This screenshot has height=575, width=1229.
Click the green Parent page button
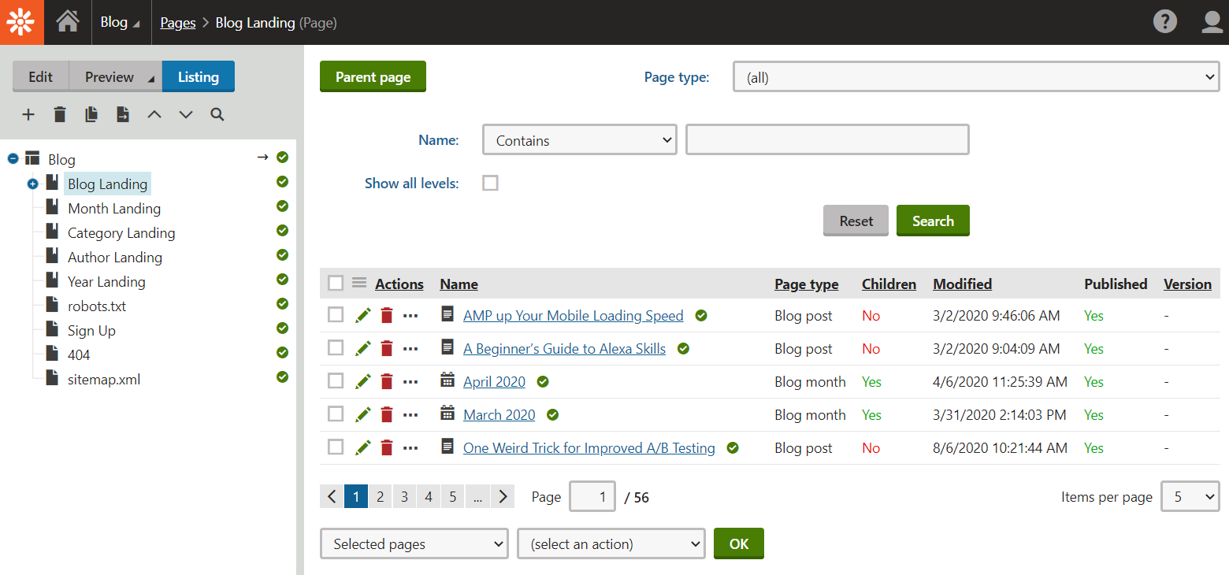(373, 76)
